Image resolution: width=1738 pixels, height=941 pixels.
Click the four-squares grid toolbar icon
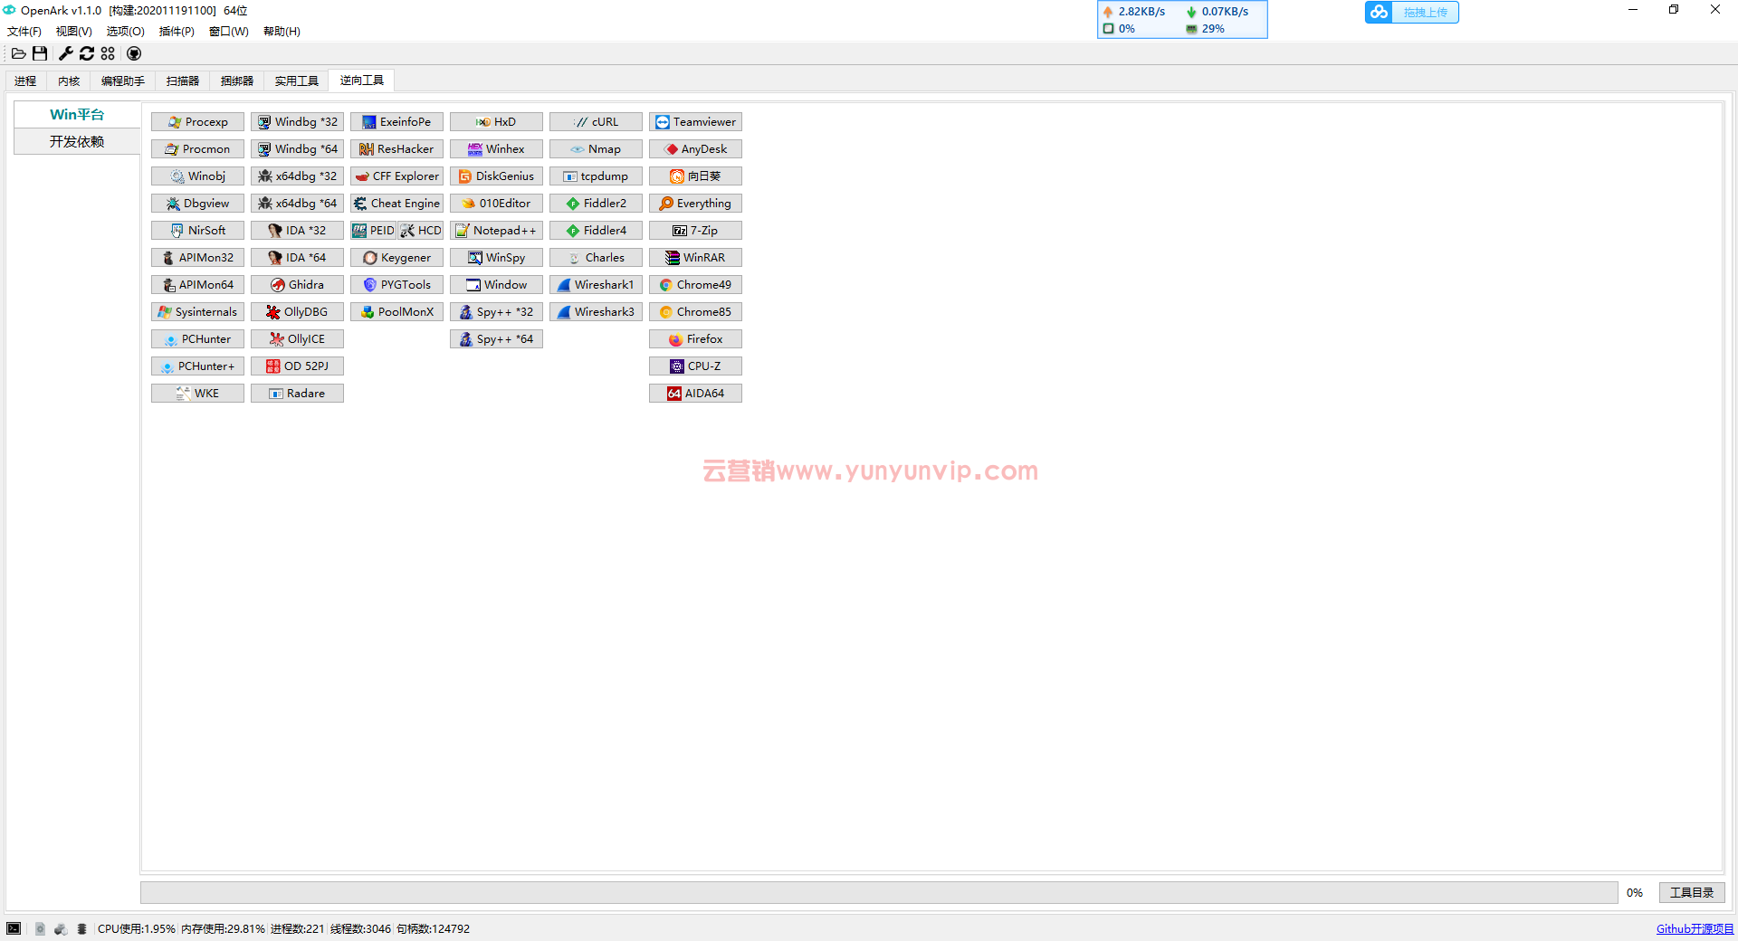(108, 53)
